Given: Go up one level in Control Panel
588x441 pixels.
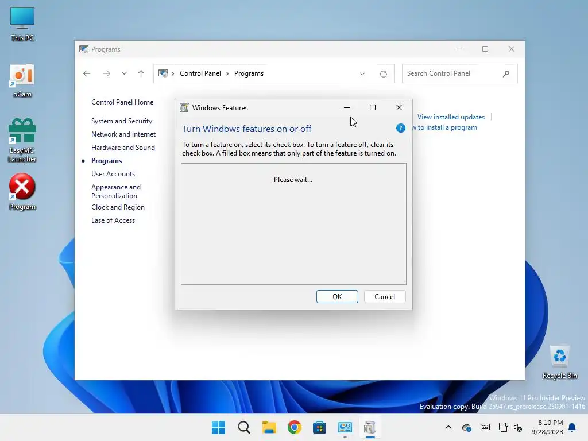Looking at the screenshot, I should [141, 73].
